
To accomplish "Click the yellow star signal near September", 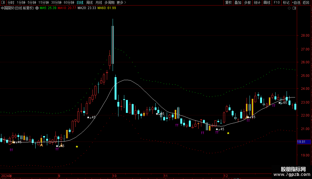I will coord(77,147).
